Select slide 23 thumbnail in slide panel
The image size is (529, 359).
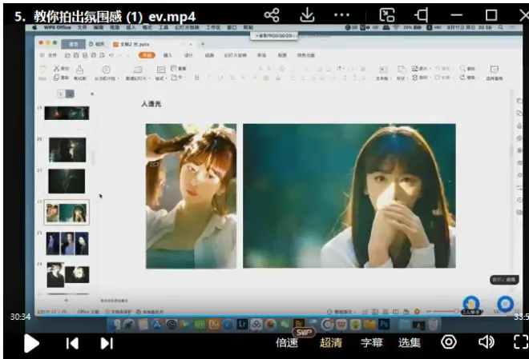(67, 243)
